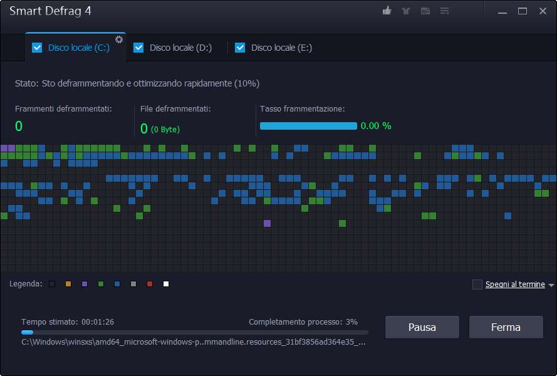Open the Spegni al termine link
Viewport: 557px width, 376px height.
pyautogui.click(x=514, y=285)
